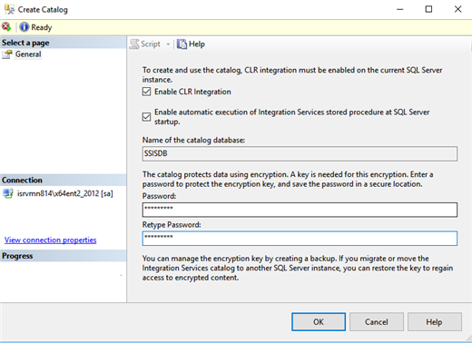The height and width of the screenshot is (343, 472).
Task: Click the Create Catalog title bar icon
Action: [9, 9]
